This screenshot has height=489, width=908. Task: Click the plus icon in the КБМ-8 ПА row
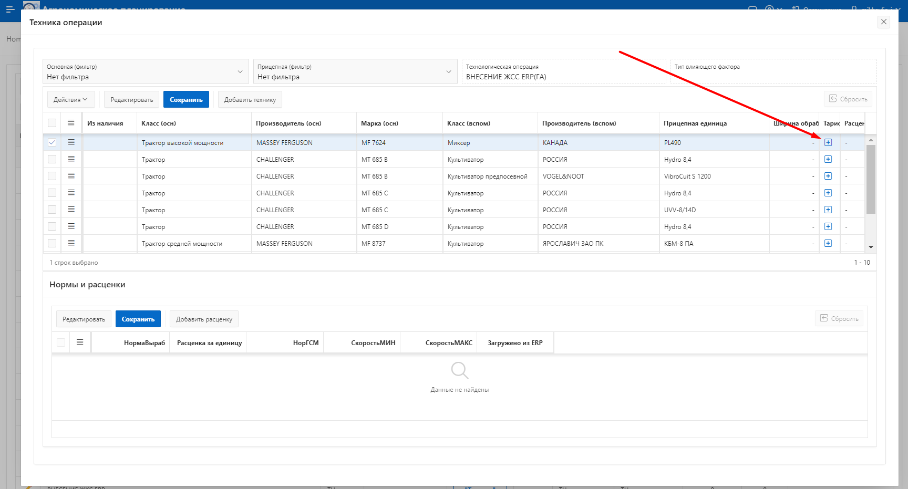pyautogui.click(x=828, y=243)
